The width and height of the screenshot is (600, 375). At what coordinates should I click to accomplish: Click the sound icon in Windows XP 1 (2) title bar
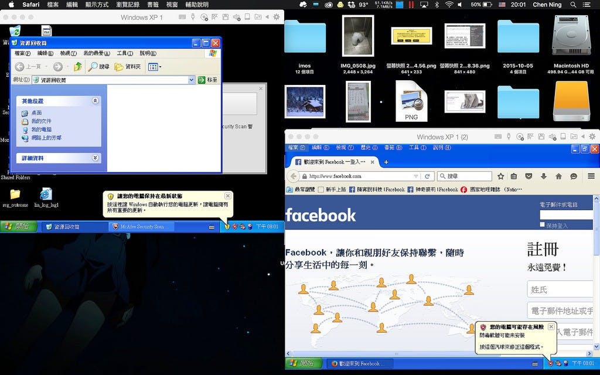click(552, 137)
